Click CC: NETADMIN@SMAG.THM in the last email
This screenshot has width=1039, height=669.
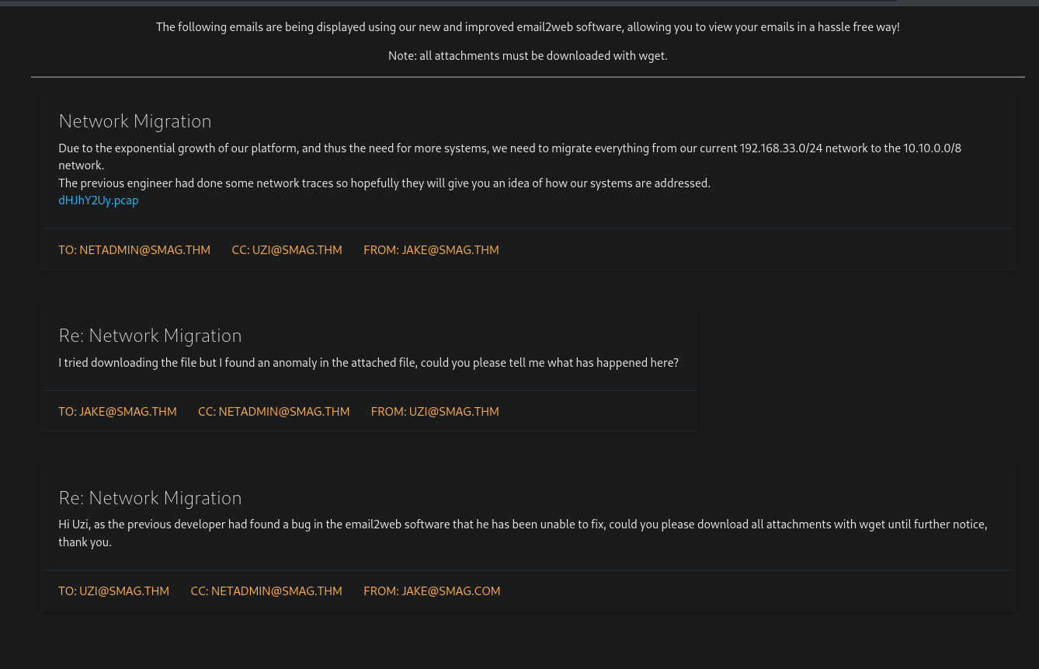click(266, 591)
